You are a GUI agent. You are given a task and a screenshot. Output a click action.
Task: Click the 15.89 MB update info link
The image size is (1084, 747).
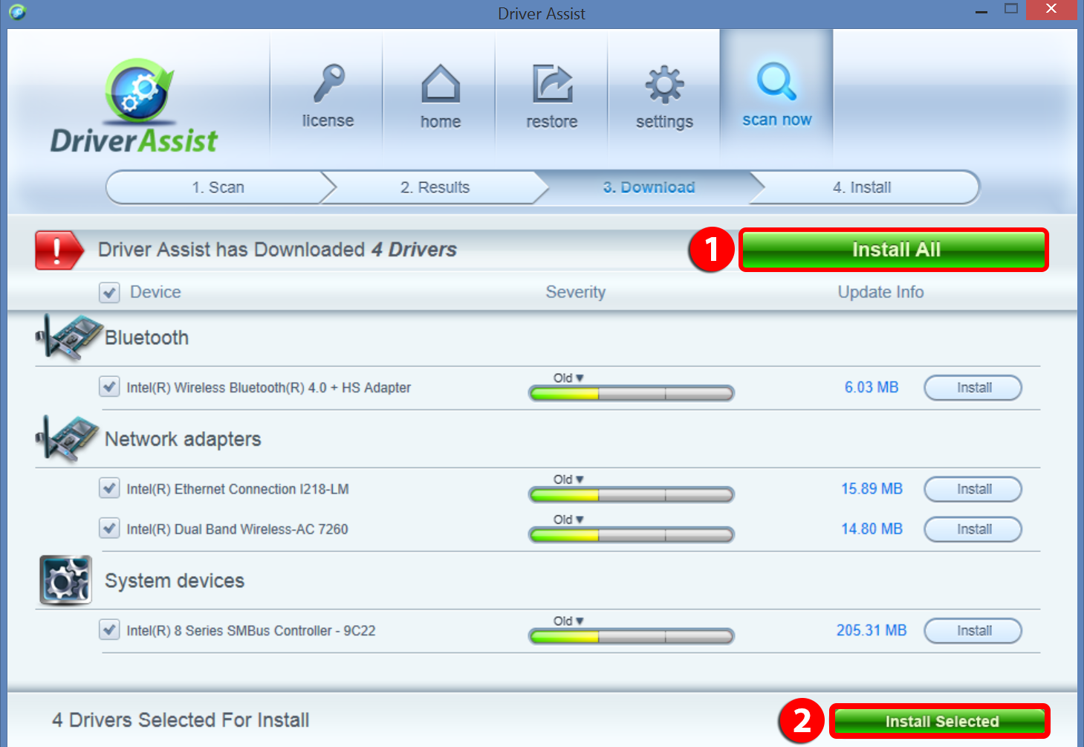[x=872, y=489]
